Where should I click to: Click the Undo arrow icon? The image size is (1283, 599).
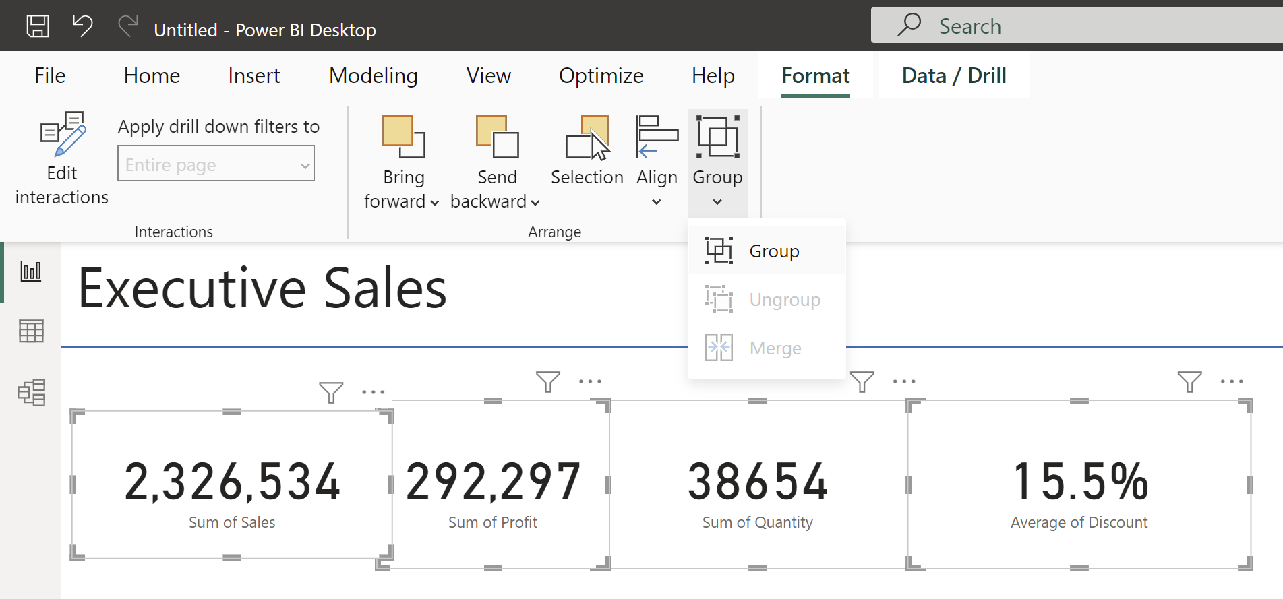click(82, 27)
